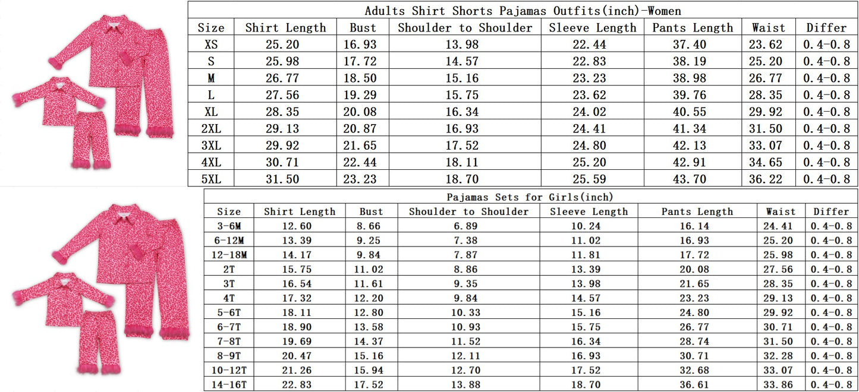The width and height of the screenshot is (859, 392).
Task: Click the top pink leopard pajamas image
Action: click(x=93, y=92)
